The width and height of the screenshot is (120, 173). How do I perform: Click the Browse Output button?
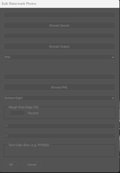pos(59,46)
